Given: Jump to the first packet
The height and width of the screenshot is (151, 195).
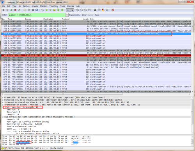Looking at the screenshot, I should (58, 10).
